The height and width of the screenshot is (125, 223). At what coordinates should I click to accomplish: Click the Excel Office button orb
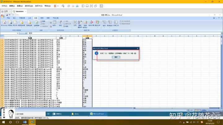pos(2,16)
